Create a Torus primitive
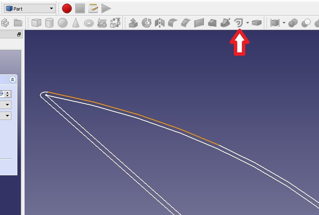Image resolution: width=319 pixels, height=215 pixels. pyautogui.click(x=89, y=23)
